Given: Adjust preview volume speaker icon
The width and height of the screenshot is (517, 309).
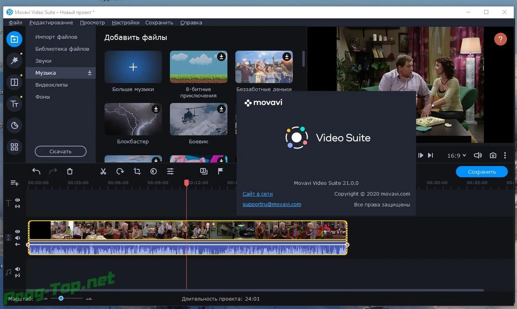Looking at the screenshot, I should point(478,156).
